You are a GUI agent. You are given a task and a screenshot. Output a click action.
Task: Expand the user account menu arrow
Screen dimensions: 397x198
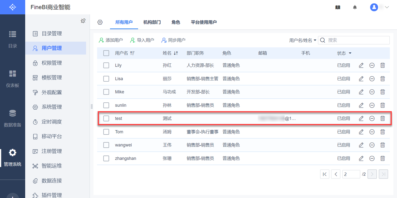click(387, 7)
